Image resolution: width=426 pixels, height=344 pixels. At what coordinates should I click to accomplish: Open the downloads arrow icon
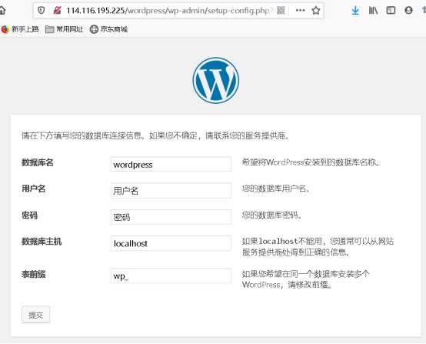(x=355, y=11)
